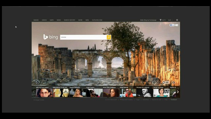Click About our ads footer link
This screenshot has height=119, width=211.
pyautogui.click(x=157, y=100)
